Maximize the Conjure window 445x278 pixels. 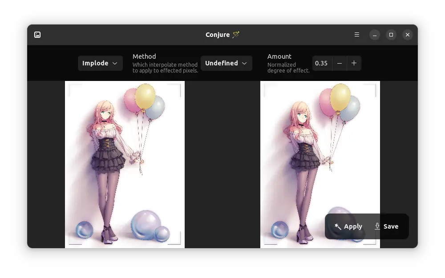point(391,35)
